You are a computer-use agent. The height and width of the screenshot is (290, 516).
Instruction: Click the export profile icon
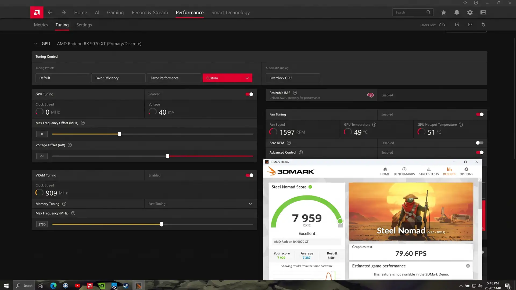coord(470,25)
